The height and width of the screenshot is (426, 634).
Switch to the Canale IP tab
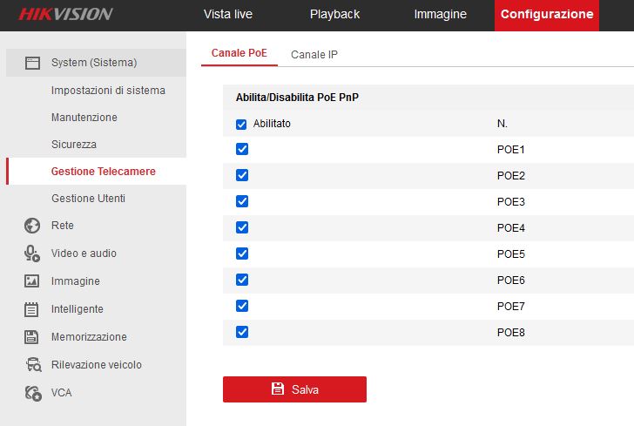coord(314,55)
